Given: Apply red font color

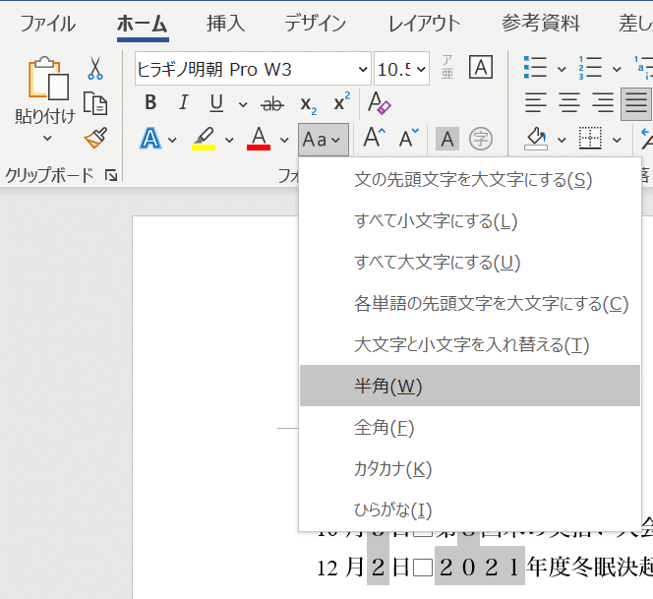Looking at the screenshot, I should click(x=259, y=139).
